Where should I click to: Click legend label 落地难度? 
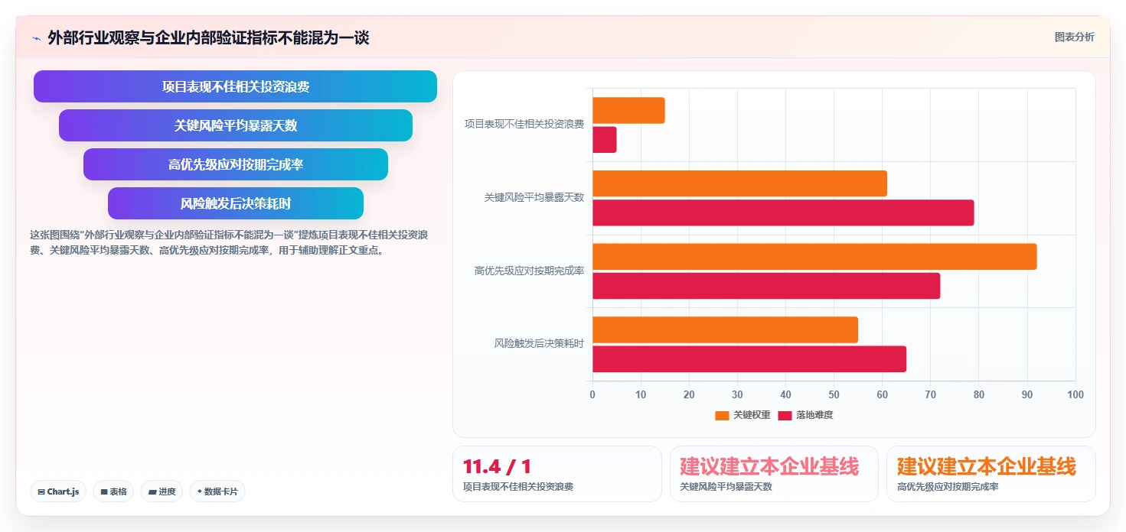pyautogui.click(x=814, y=415)
